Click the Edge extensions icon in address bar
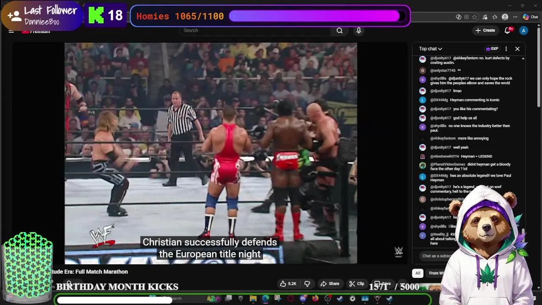 [x=467, y=17]
